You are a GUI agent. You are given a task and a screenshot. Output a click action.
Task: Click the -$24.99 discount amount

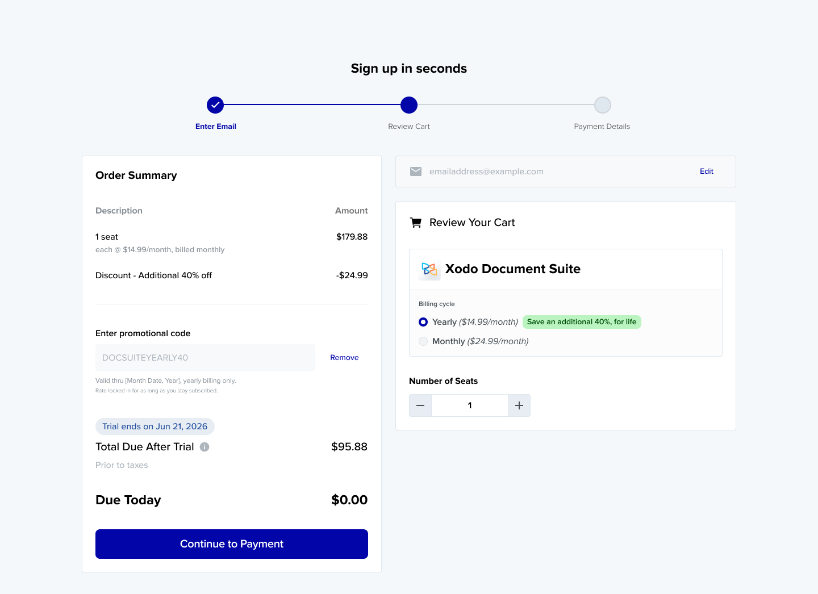pos(352,275)
